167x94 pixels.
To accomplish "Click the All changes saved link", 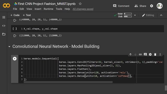I will coord(83,9).
